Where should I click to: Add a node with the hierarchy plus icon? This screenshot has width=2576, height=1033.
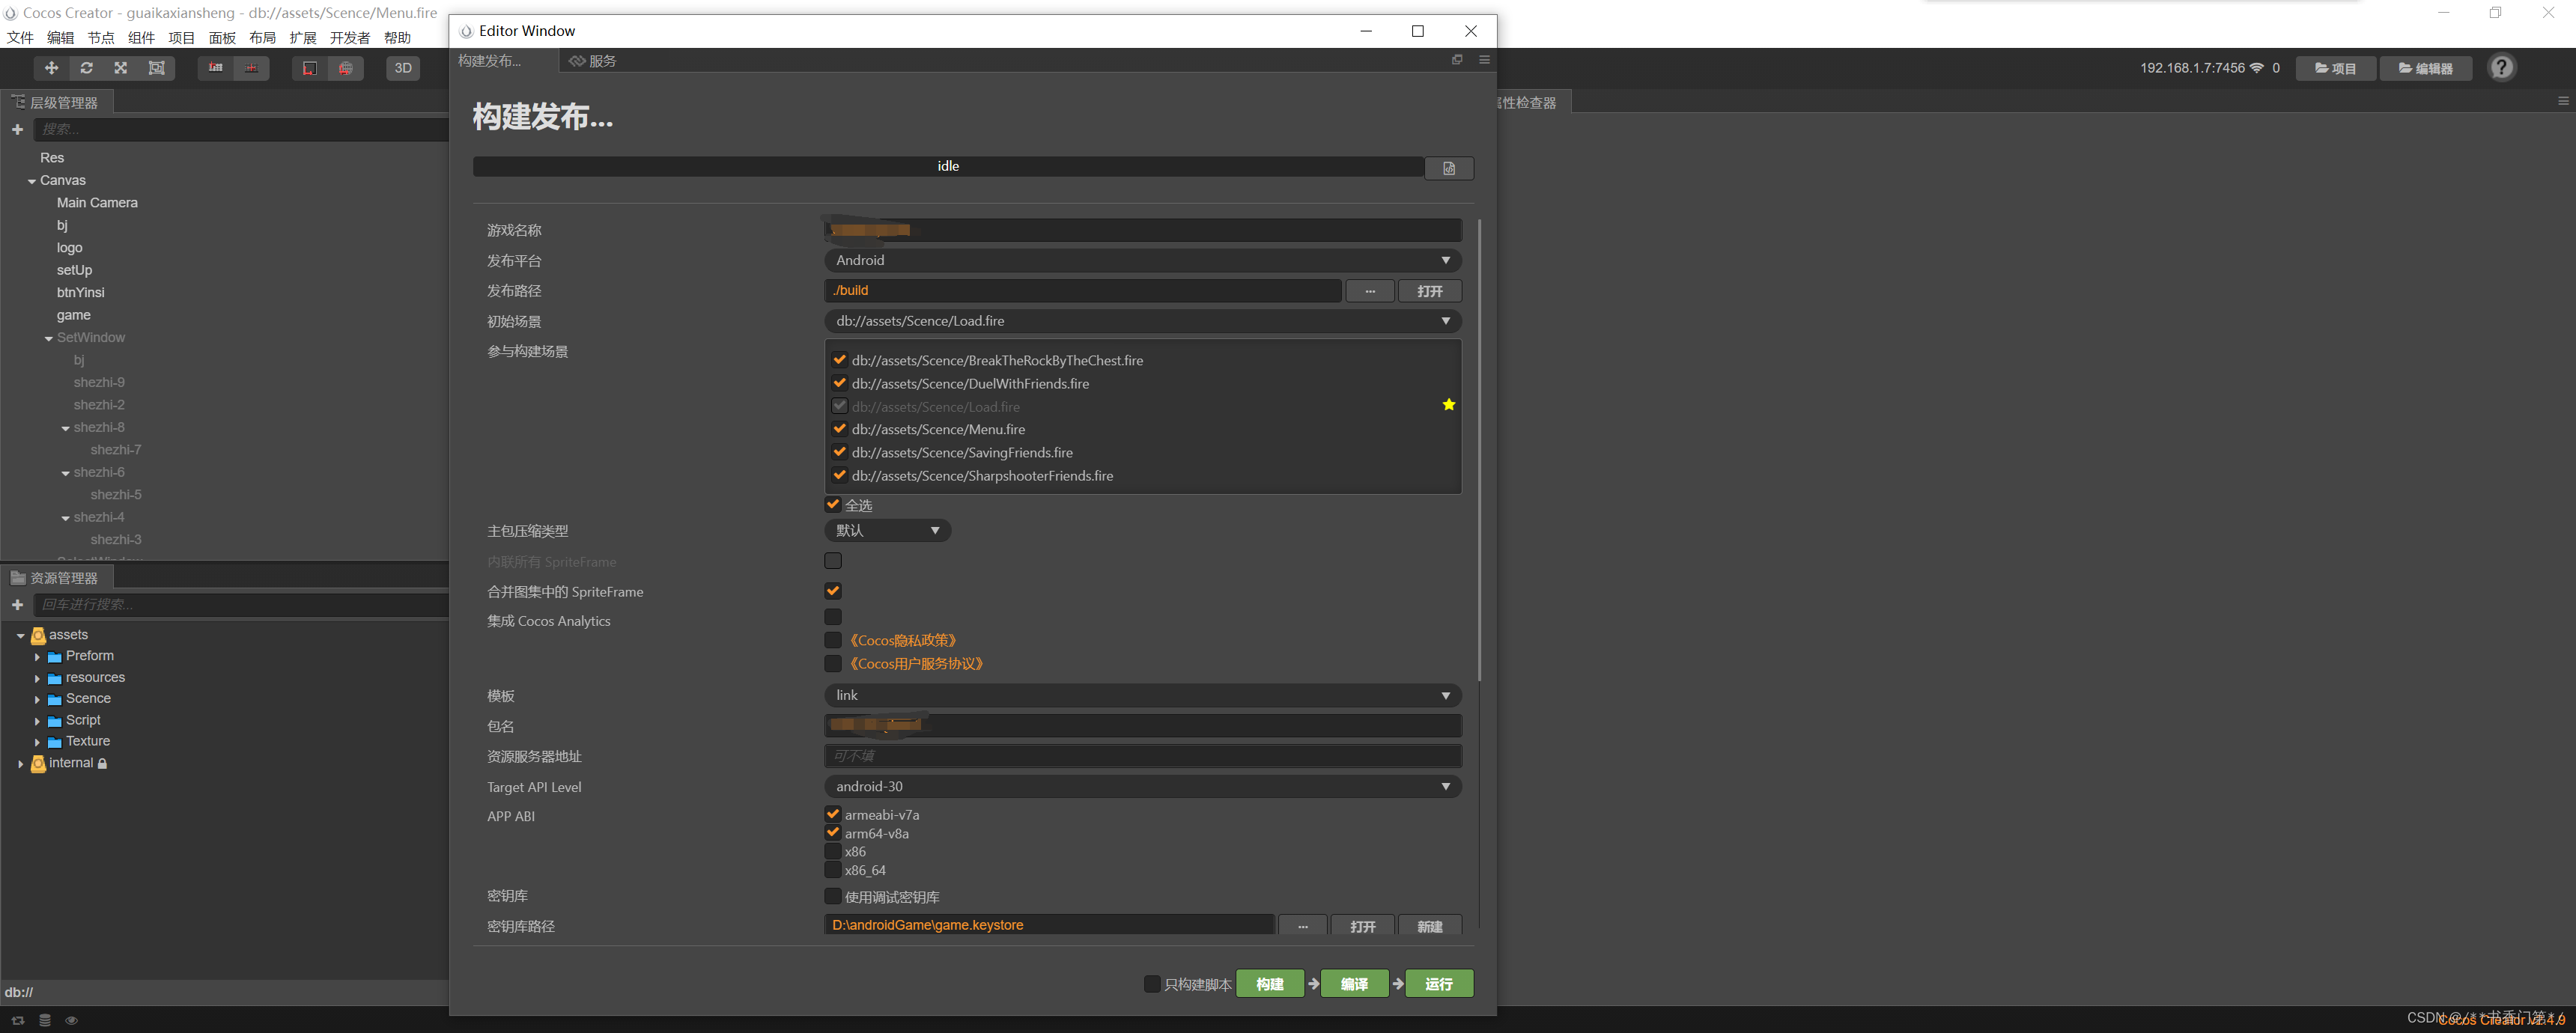17,129
